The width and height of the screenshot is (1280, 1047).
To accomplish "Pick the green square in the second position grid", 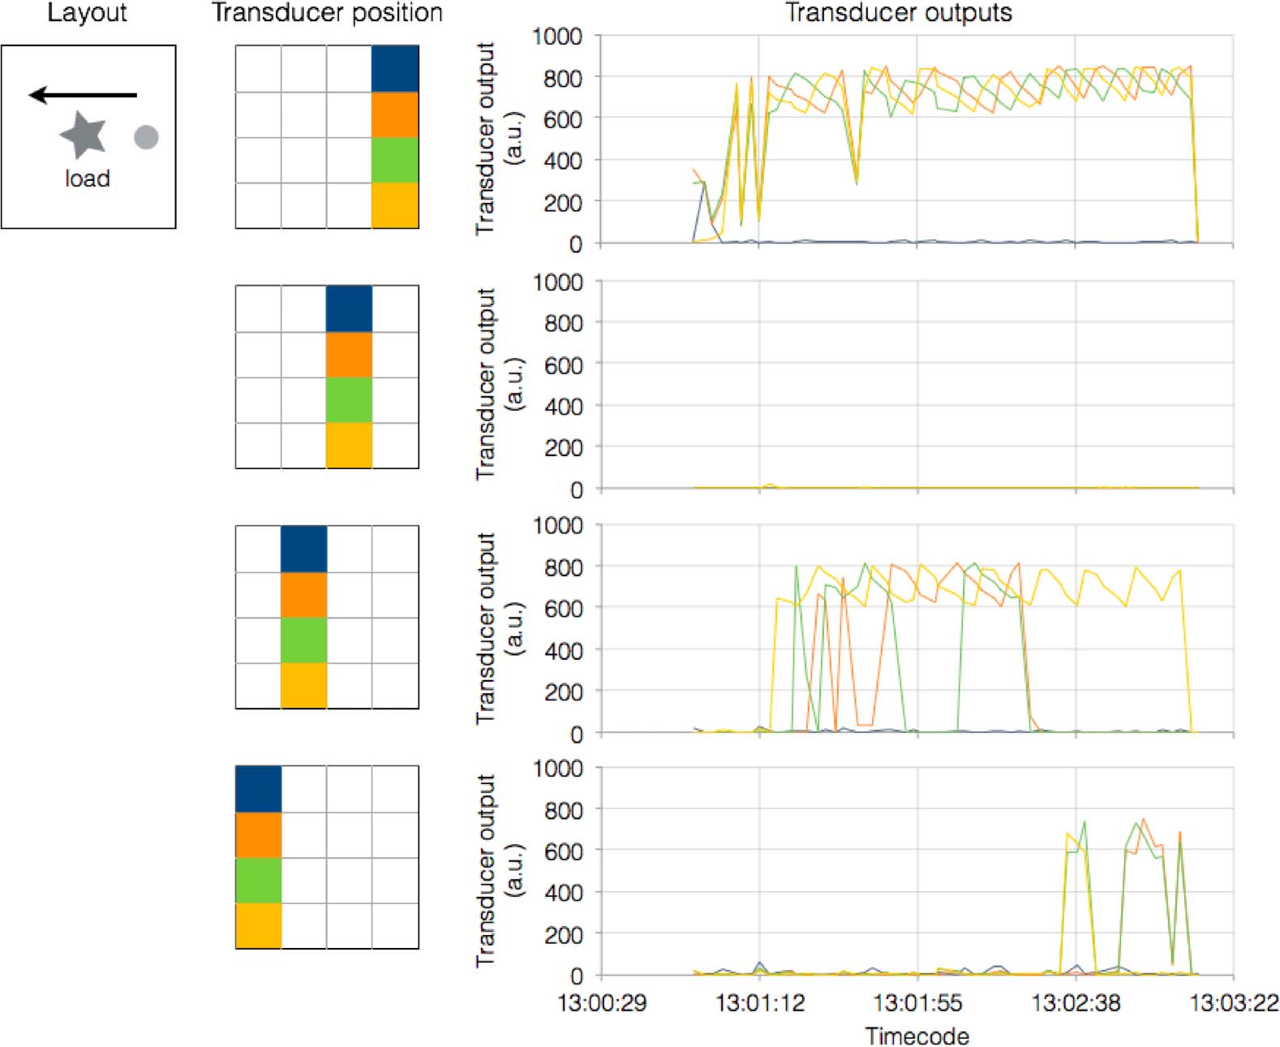I will click(350, 400).
